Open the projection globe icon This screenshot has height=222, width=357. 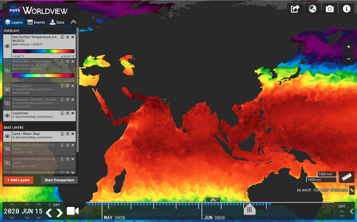(x=312, y=9)
